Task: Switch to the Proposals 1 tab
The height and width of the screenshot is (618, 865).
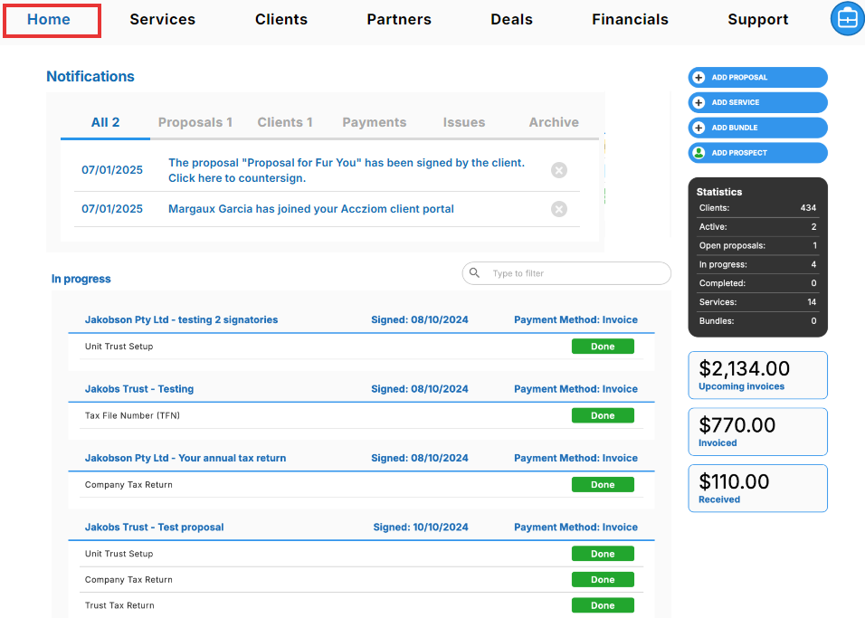Action: (195, 122)
